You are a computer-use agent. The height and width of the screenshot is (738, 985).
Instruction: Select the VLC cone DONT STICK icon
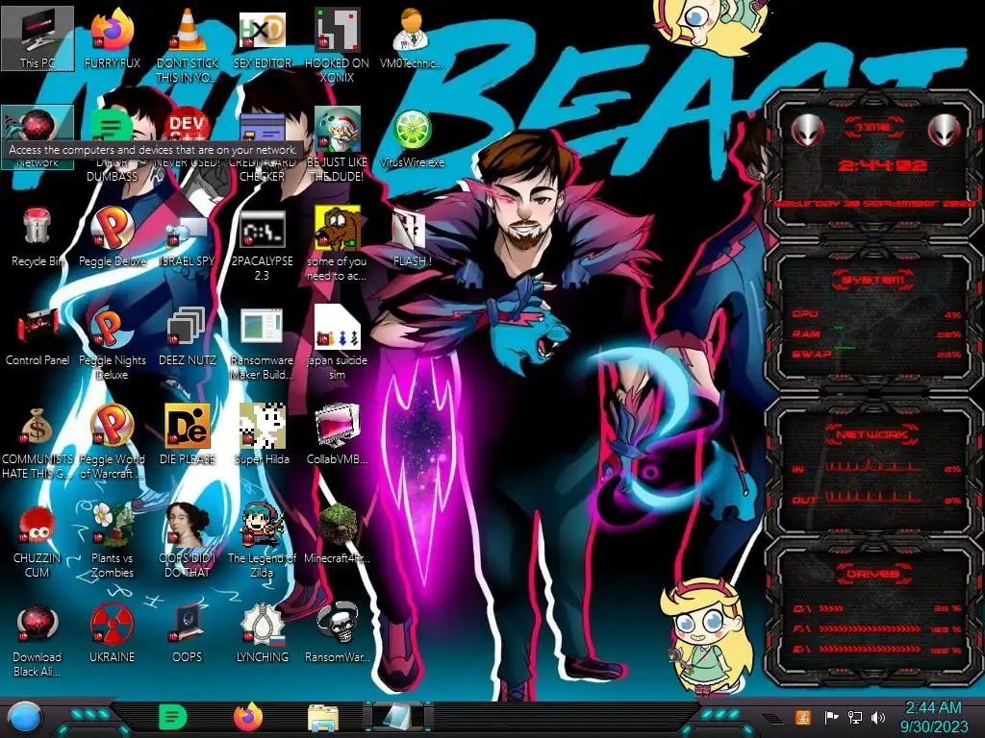[x=188, y=45]
